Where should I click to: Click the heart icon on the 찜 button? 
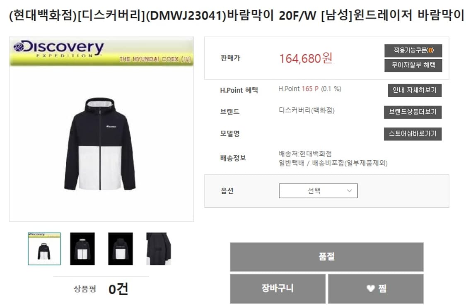[371, 289]
